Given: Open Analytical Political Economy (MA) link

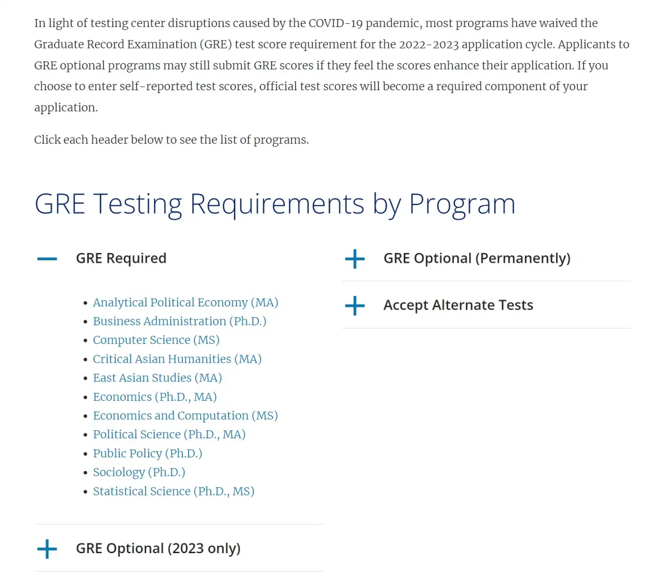Looking at the screenshot, I should pyautogui.click(x=185, y=303).
